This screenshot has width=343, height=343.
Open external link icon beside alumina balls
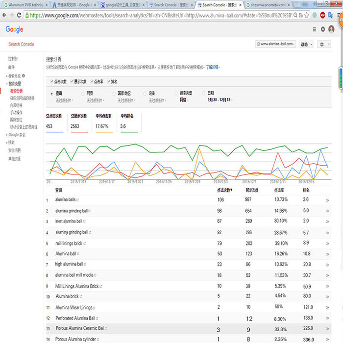pyautogui.click(x=77, y=200)
